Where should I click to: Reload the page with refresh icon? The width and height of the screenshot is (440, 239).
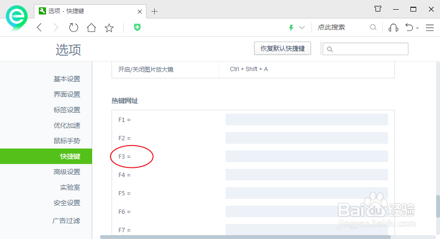click(74, 28)
